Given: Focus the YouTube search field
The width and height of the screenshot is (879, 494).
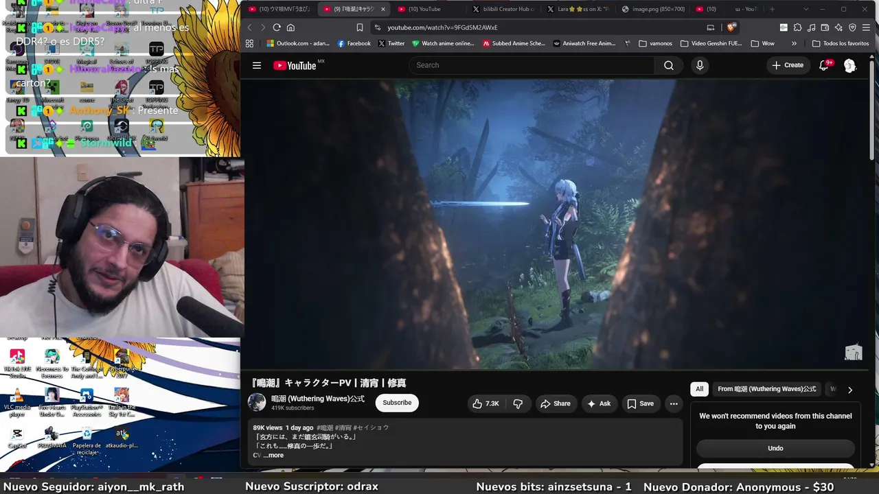Looking at the screenshot, I should [x=532, y=65].
